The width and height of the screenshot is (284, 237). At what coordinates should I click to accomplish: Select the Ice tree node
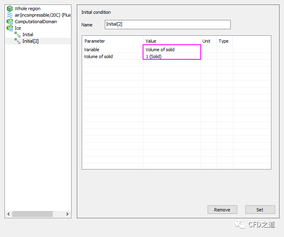pyautogui.click(x=18, y=28)
